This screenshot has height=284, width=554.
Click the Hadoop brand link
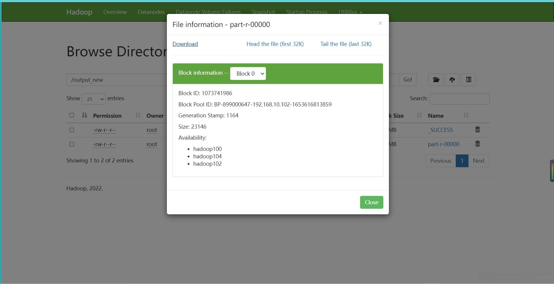(79, 12)
